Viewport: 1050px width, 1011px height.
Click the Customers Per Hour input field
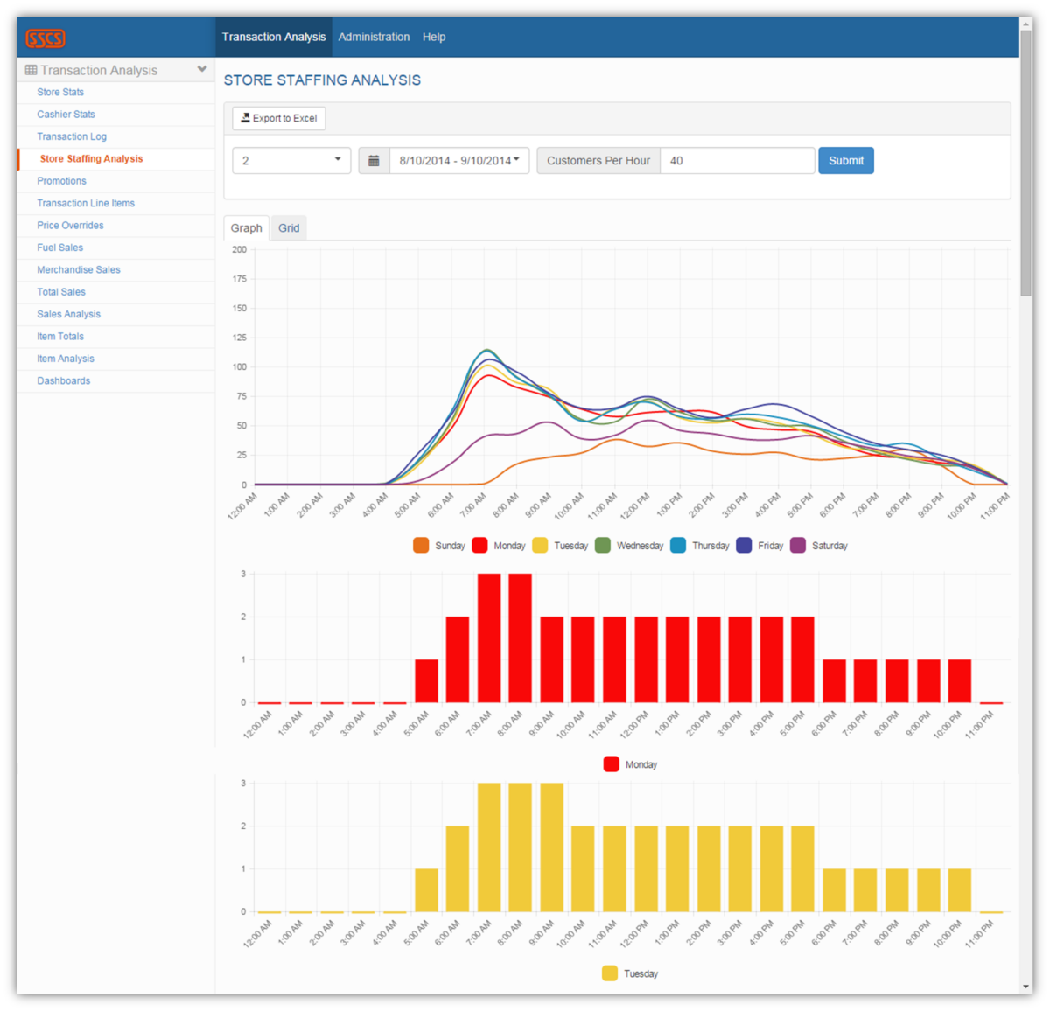(737, 160)
